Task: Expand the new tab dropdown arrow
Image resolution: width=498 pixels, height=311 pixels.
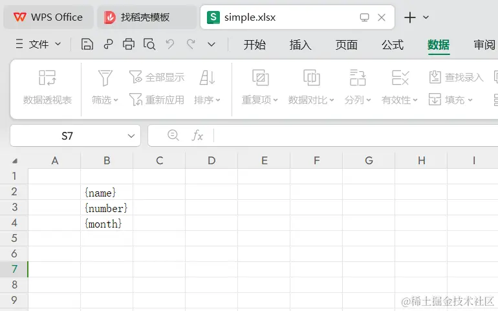Action: 426,17
